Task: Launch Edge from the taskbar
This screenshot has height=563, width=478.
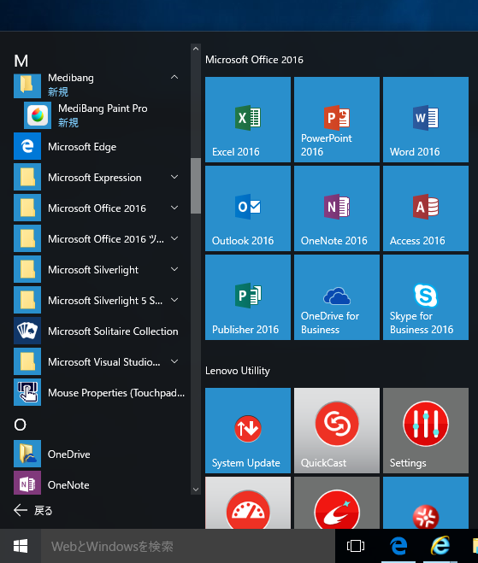Action: (398, 546)
